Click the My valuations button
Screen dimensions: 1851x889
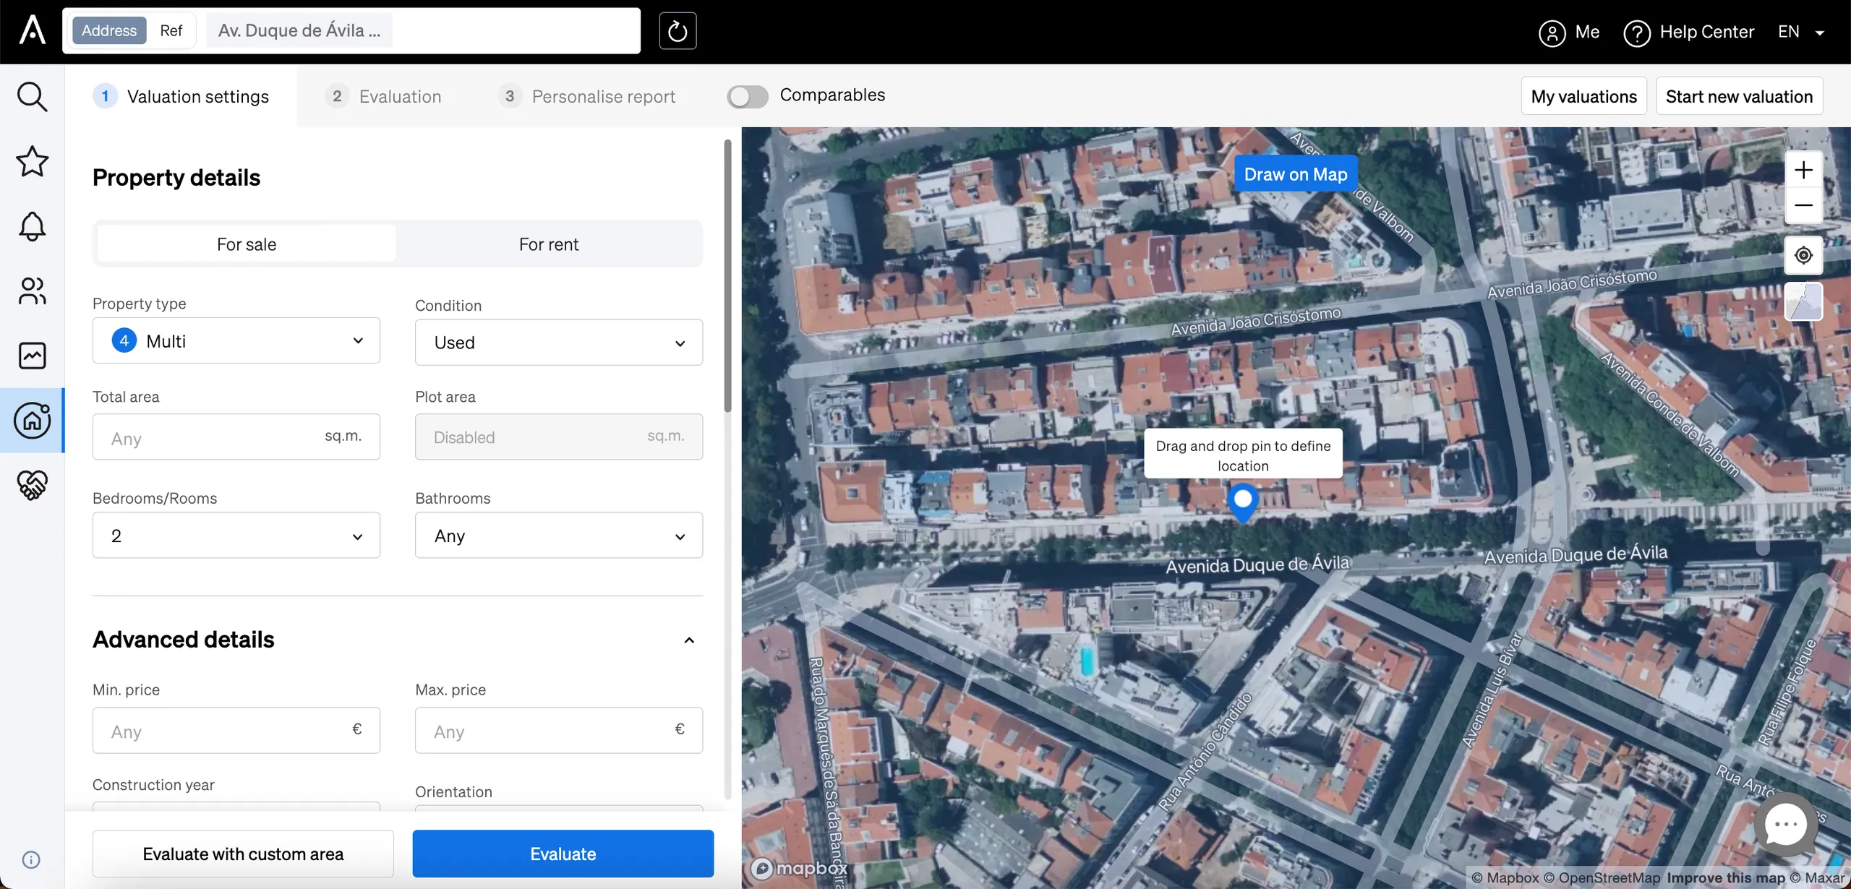point(1583,96)
